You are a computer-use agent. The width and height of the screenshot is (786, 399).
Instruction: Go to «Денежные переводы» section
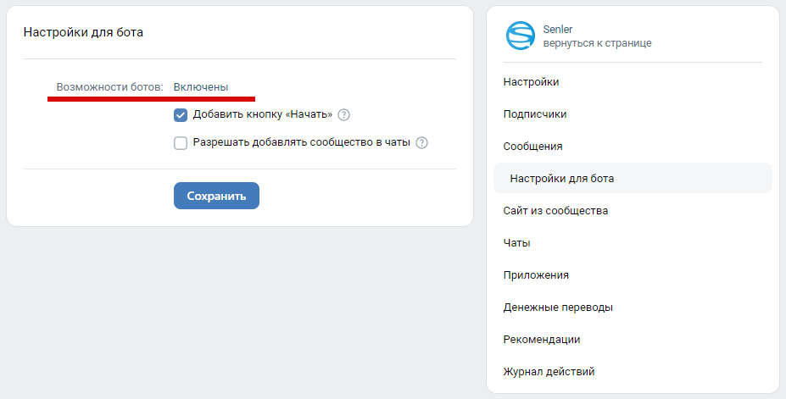[558, 308]
